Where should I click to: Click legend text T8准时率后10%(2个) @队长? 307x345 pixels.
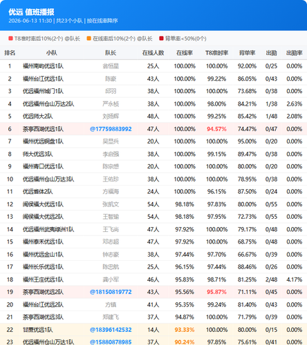click(x=47, y=39)
